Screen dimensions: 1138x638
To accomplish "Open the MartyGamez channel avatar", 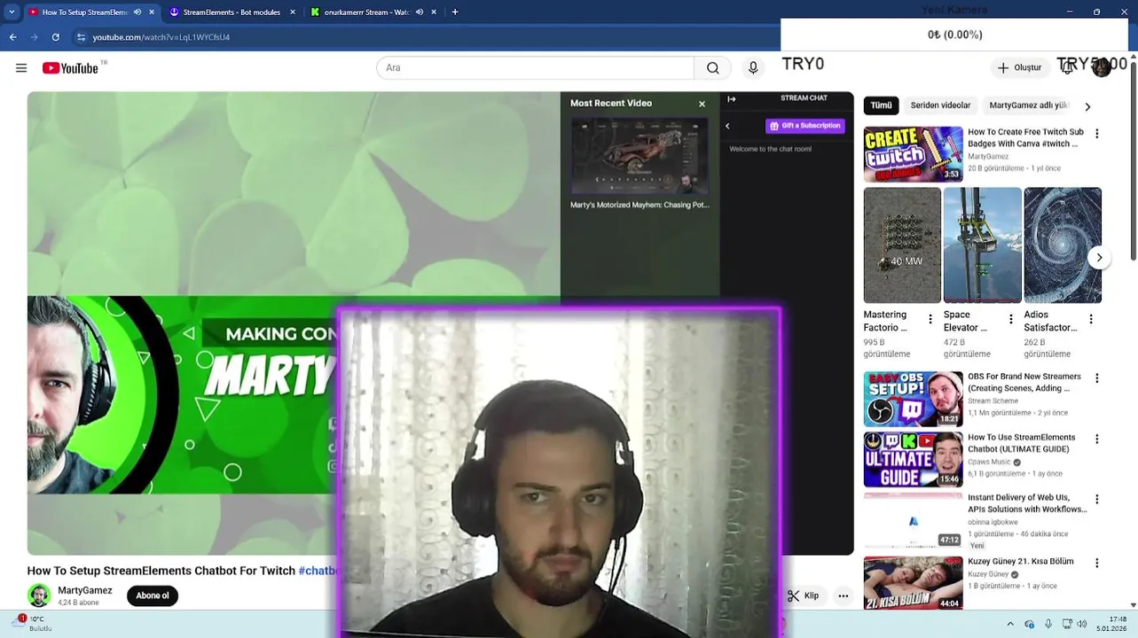I will [39, 595].
